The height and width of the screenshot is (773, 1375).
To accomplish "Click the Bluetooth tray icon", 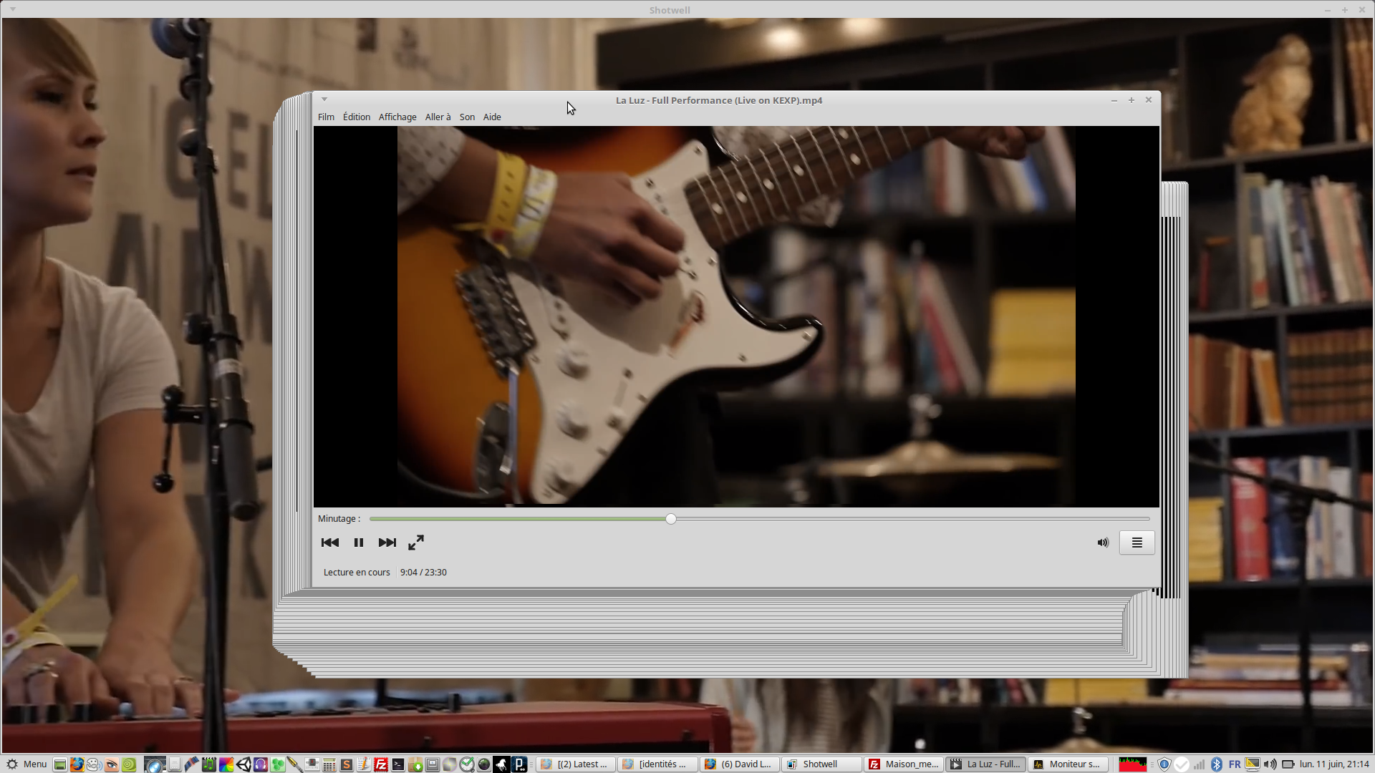I will point(1216,764).
